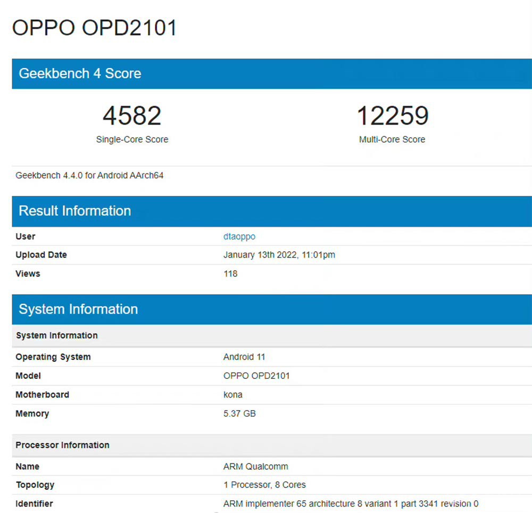
Task: Select the ARM Qualcomm processor name
Action: 255,467
